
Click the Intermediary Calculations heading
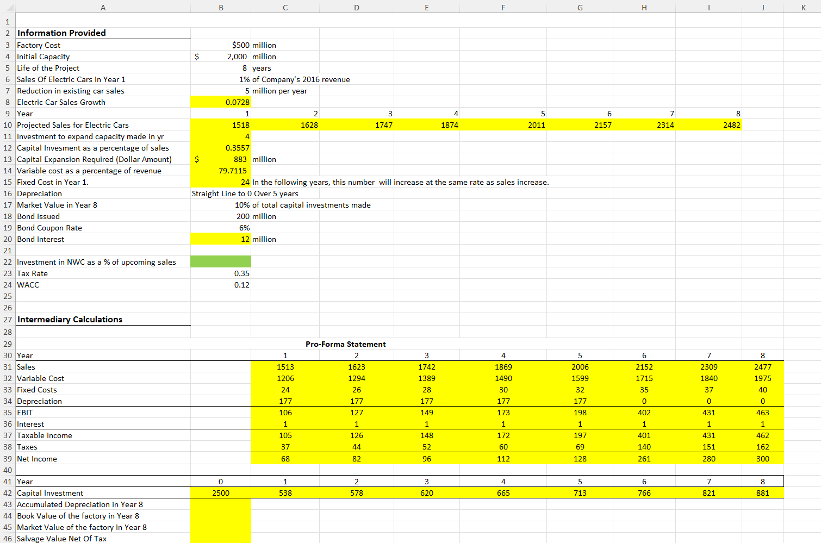(x=70, y=319)
